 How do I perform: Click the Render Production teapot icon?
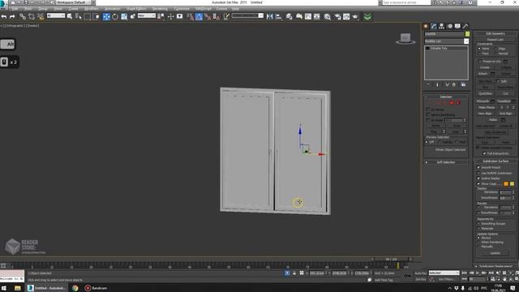pyautogui.click(x=355, y=16)
